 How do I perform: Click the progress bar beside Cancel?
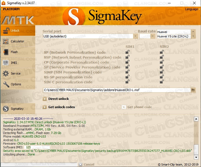click(39, 165)
